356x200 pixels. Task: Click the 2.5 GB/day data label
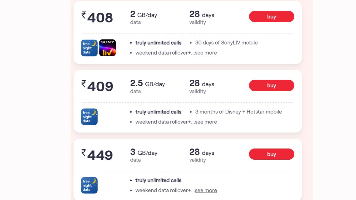pyautogui.click(x=147, y=84)
